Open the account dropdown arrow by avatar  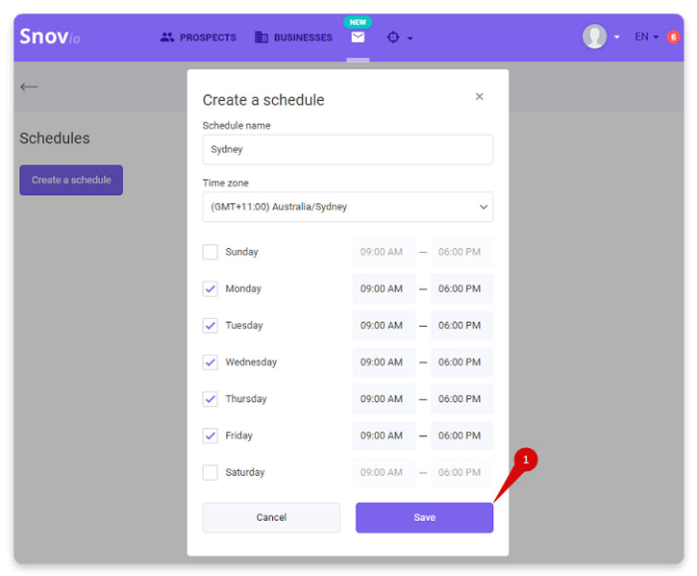point(616,37)
